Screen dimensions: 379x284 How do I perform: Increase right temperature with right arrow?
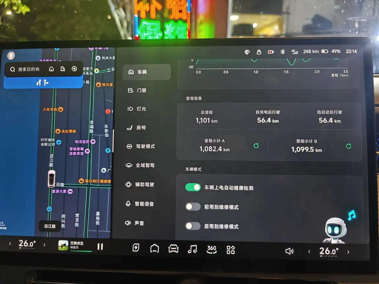pos(348,252)
